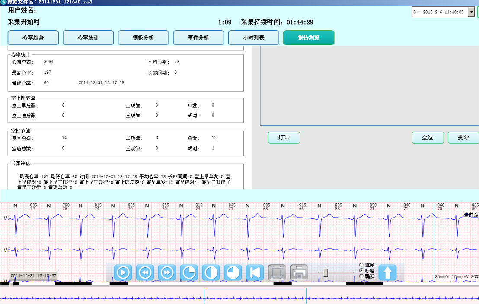Select the half-filled circle icon

coord(211,272)
